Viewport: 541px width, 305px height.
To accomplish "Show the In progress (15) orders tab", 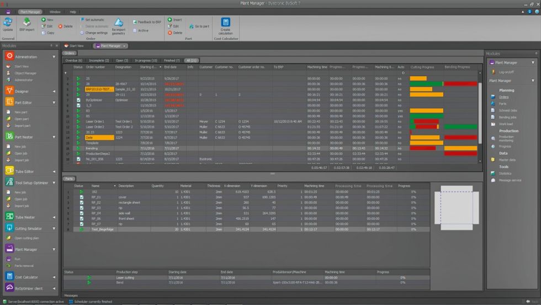I will click(x=146, y=60).
